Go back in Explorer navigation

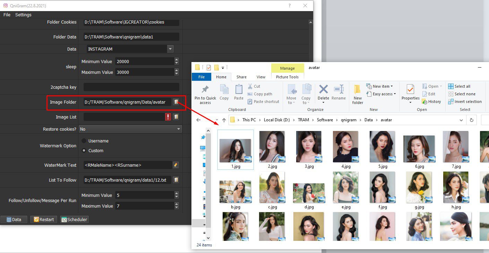198,120
